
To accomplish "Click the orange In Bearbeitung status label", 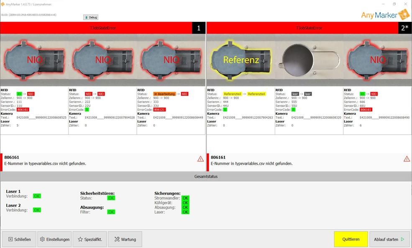I will pos(164,94).
